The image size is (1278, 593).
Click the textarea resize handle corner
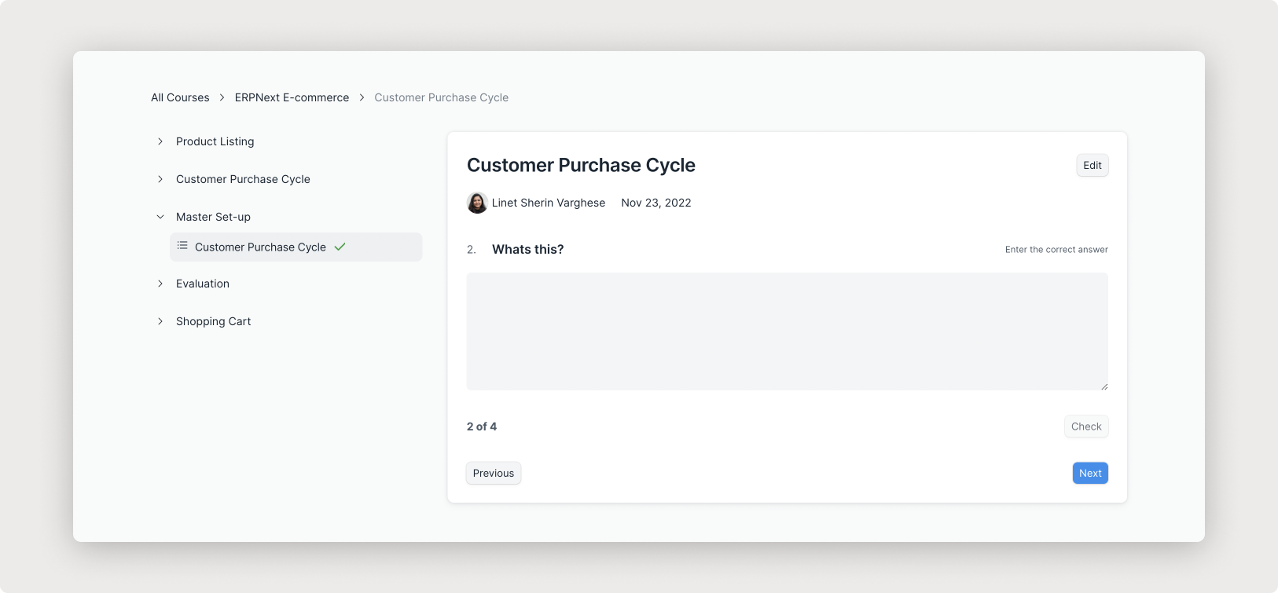[1104, 386]
